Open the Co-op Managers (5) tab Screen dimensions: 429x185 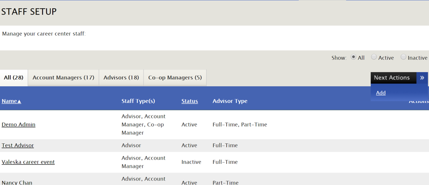(175, 78)
